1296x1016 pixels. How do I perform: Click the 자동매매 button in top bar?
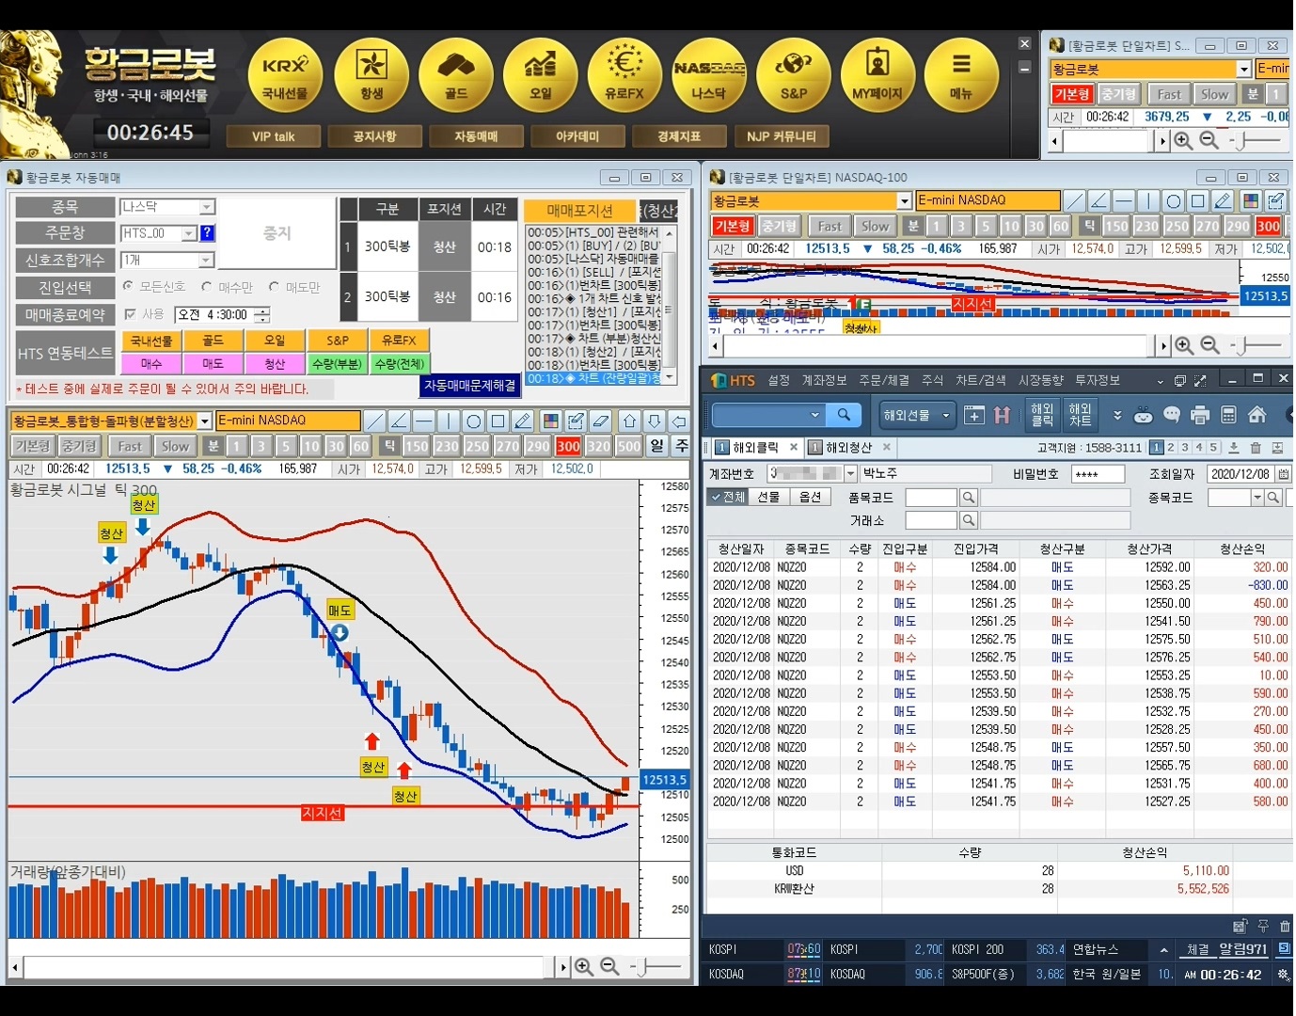[x=476, y=136]
